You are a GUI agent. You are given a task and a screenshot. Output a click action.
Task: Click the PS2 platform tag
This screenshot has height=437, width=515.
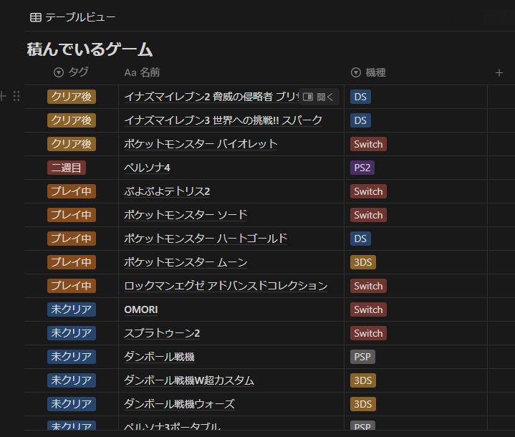point(362,168)
